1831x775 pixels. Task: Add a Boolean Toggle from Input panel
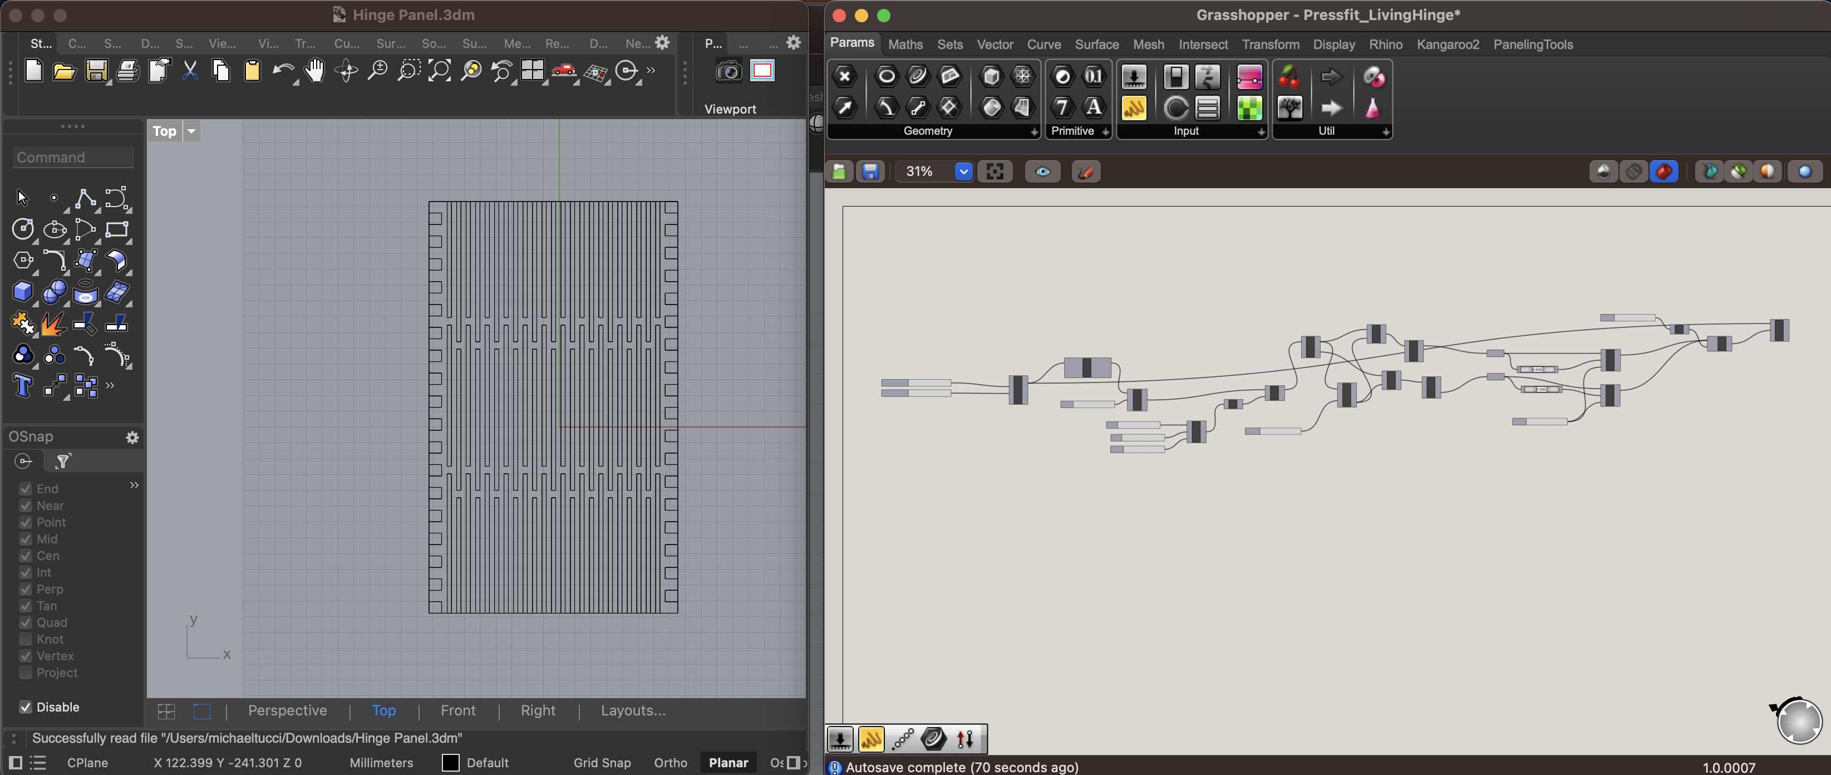click(1175, 77)
